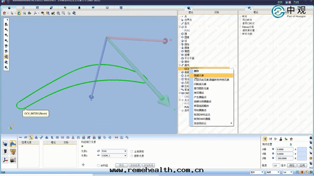Select the construct intersection element tool
314x176 pixels.
[31, 137]
